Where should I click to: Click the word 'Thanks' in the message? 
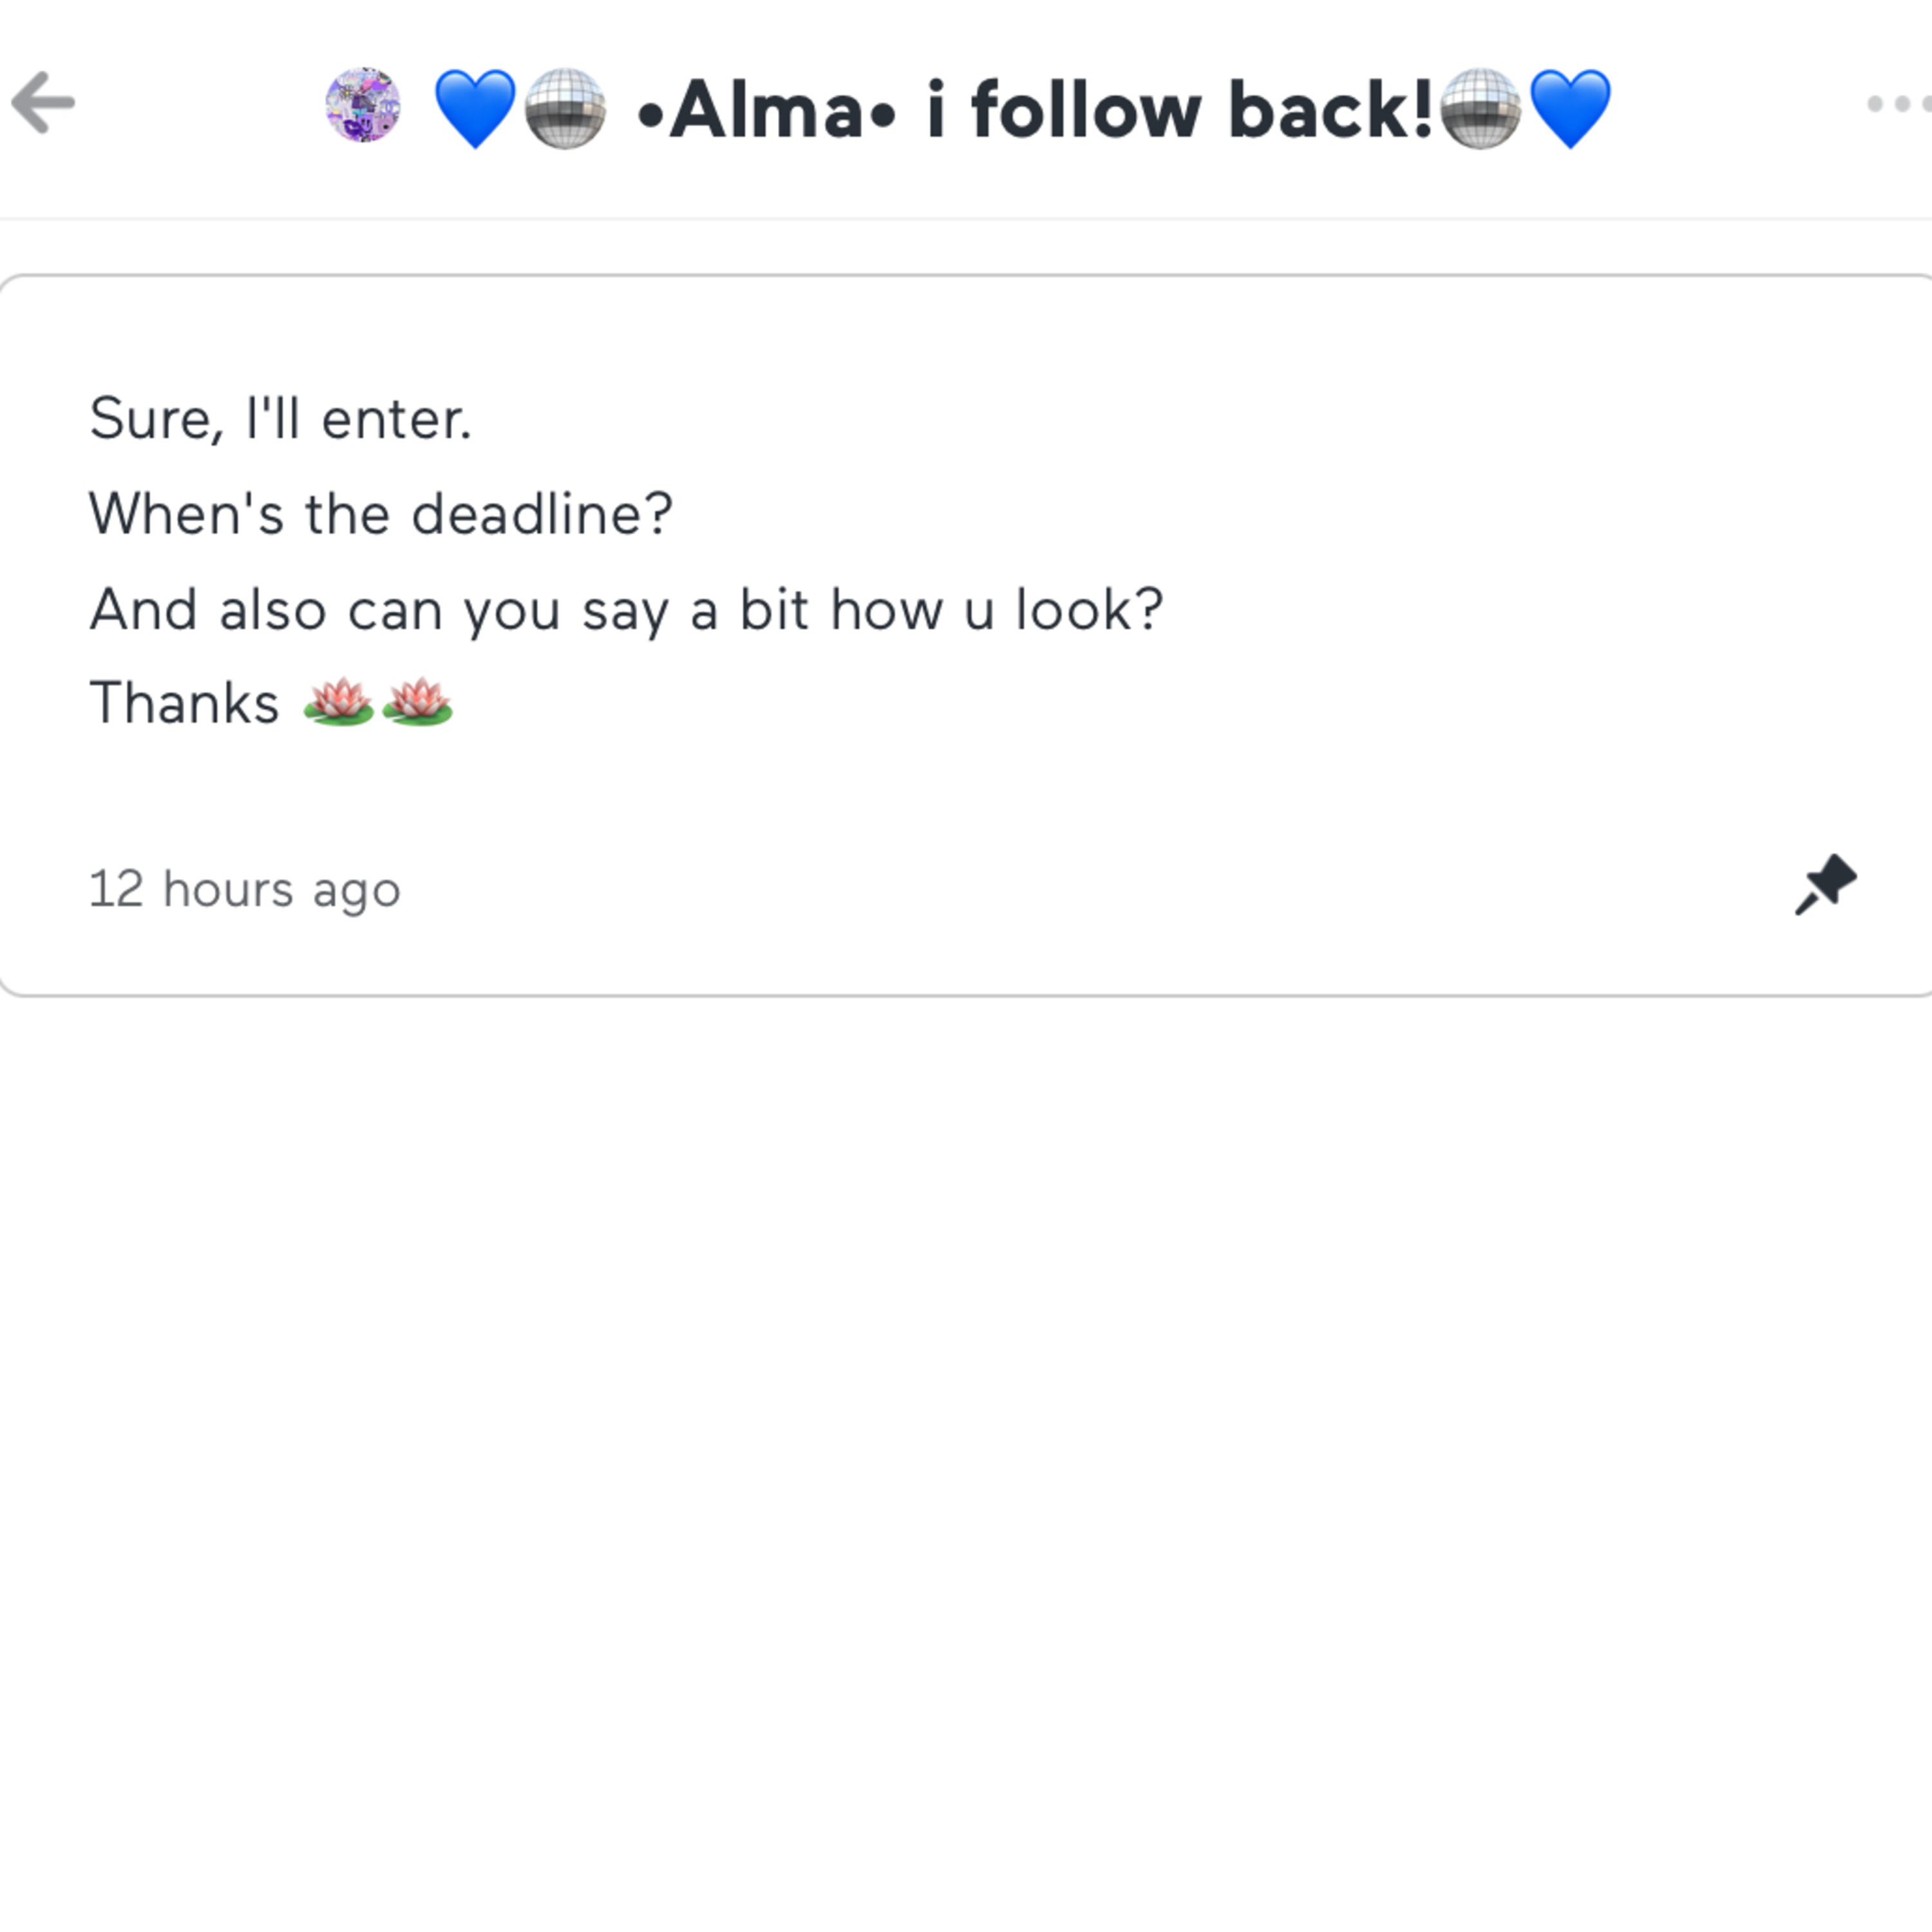[184, 702]
